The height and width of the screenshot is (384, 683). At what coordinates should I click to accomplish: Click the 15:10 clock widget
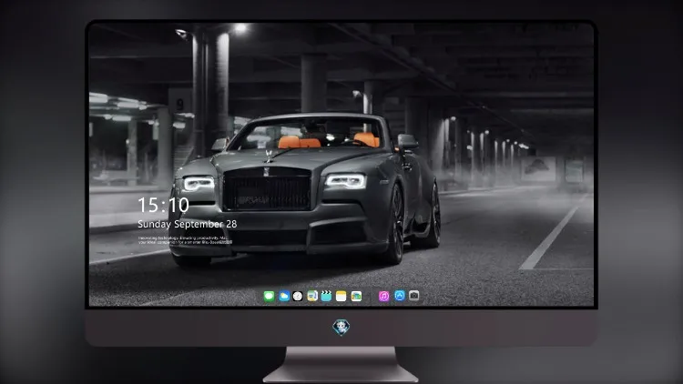(163, 205)
